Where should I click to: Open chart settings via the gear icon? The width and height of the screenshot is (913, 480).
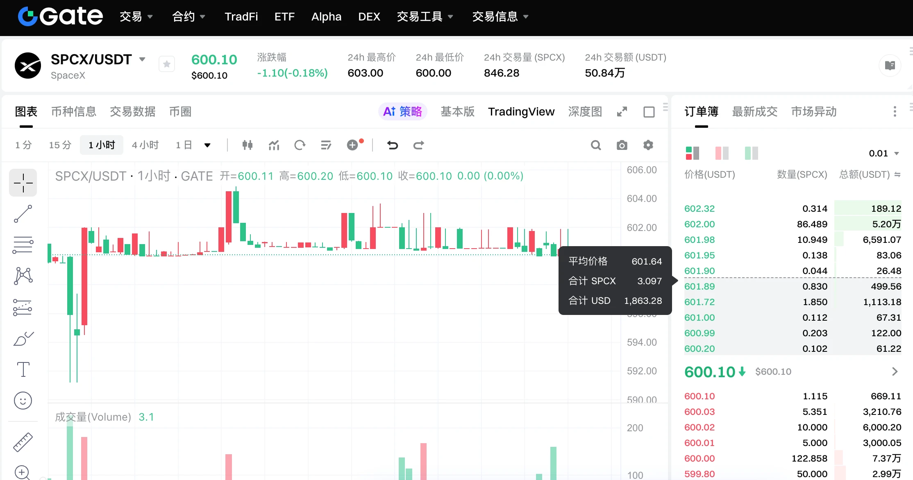648,145
